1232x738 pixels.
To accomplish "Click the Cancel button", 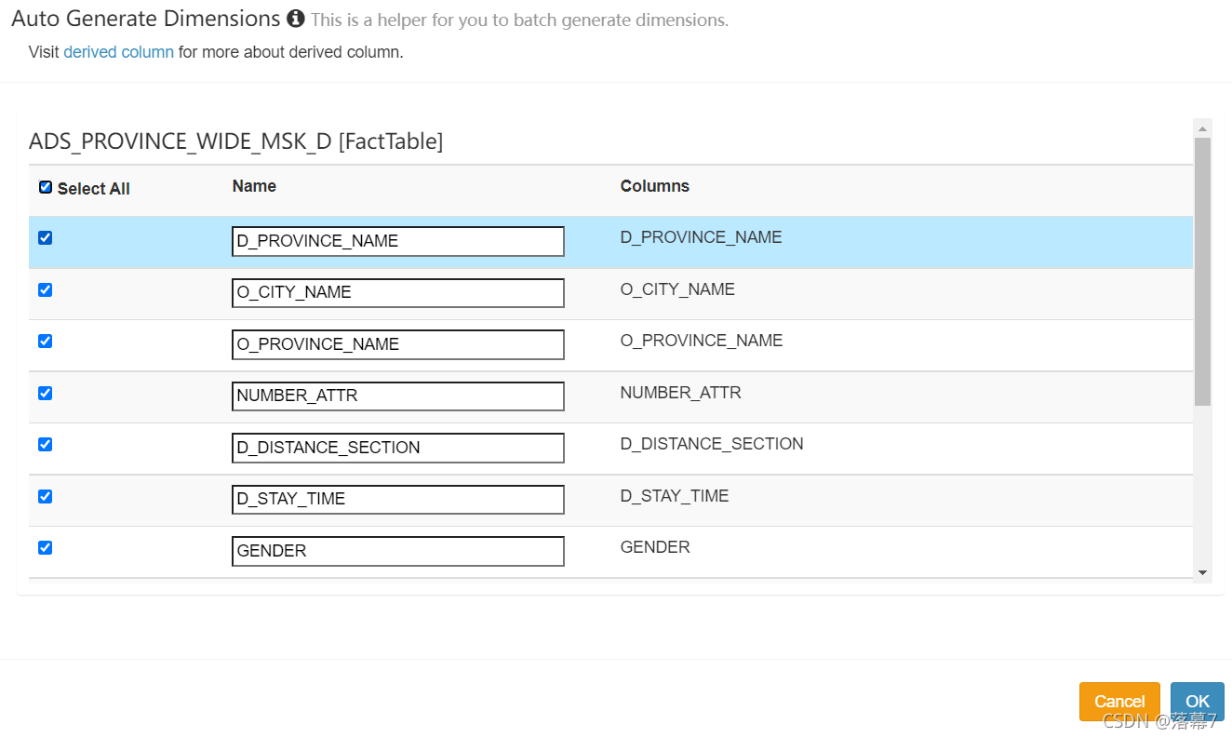I will point(1119,702).
